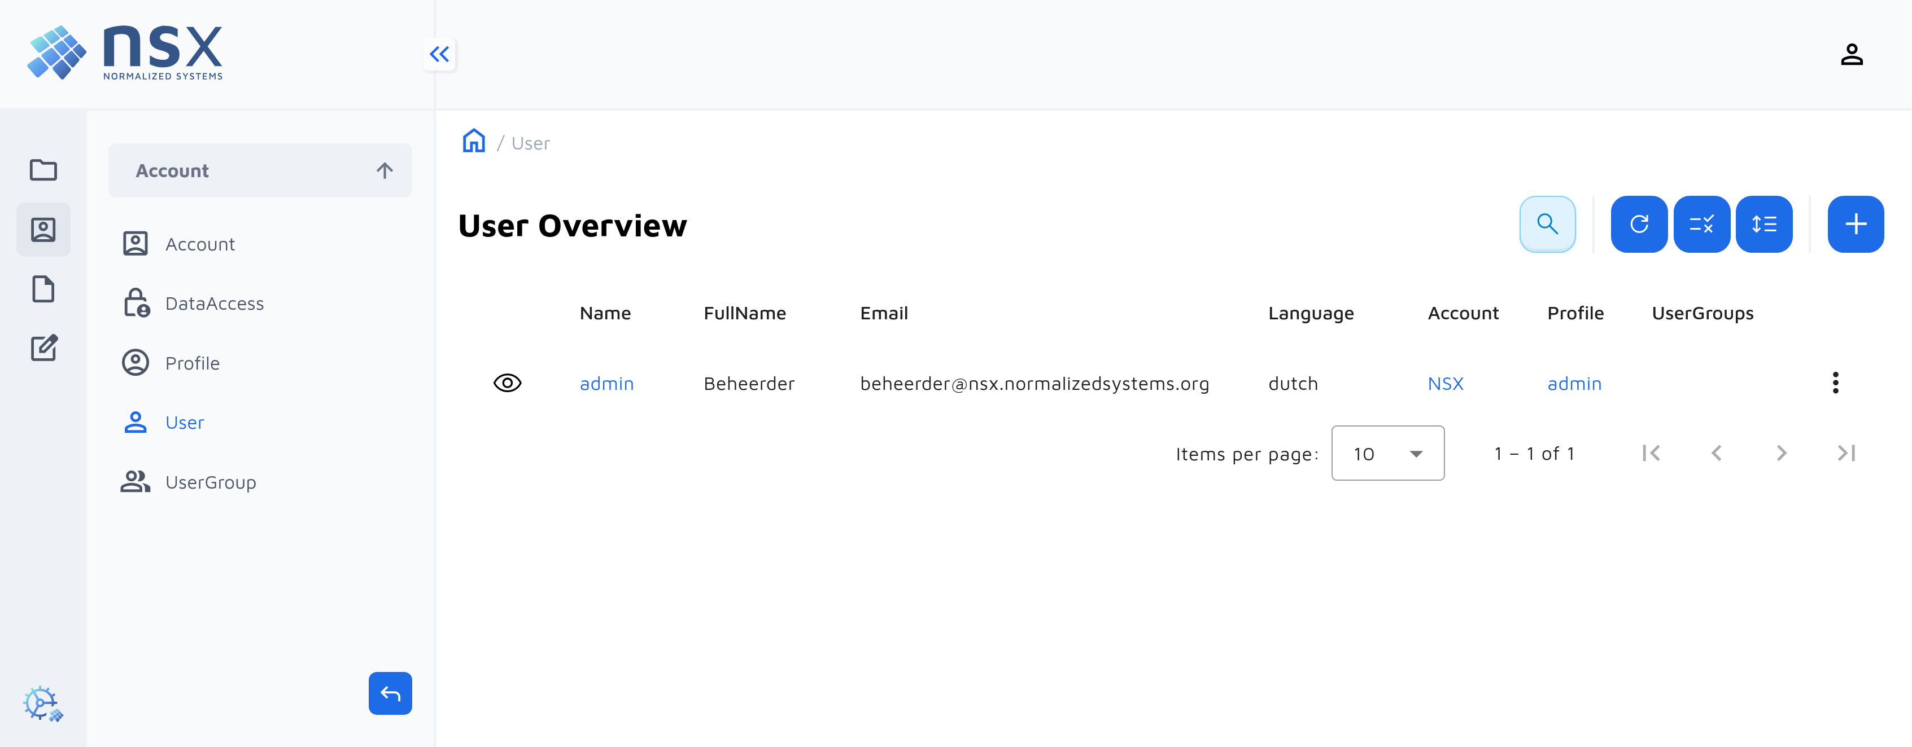
Task: Collapse the Account menu section header
Action: tap(260, 170)
